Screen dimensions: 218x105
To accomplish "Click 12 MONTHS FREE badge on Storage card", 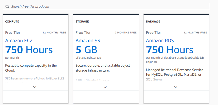I will [x=125, y=33].
